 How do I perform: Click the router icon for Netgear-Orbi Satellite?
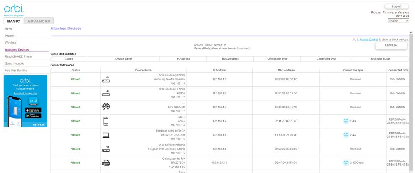coord(106,149)
